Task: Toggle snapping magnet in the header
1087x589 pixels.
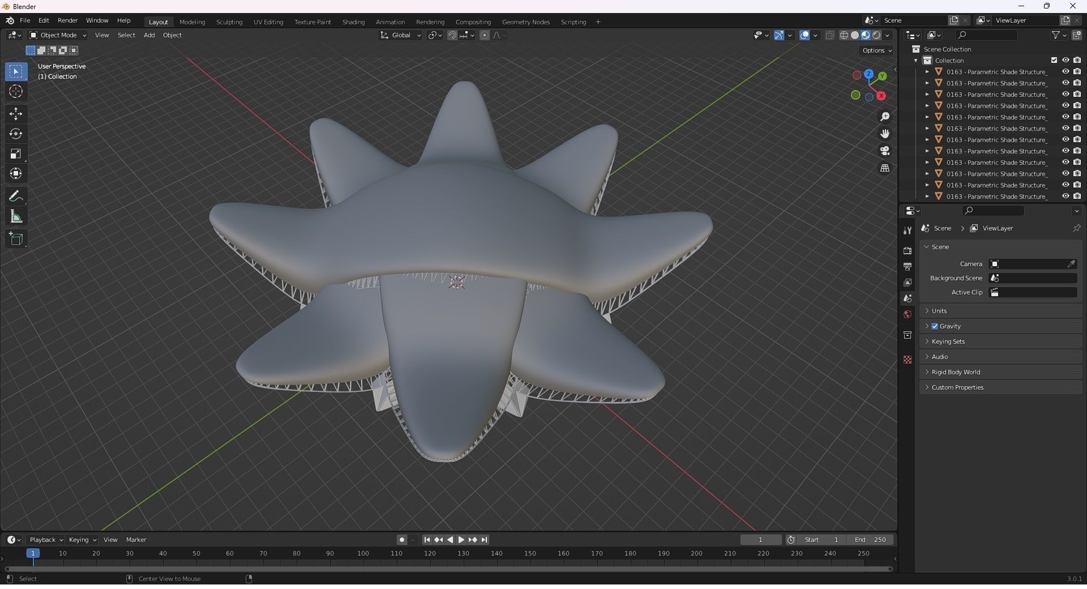Action: tap(452, 35)
